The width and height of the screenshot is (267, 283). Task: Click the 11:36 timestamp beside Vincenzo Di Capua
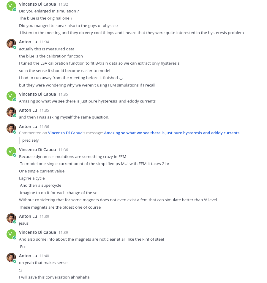pos(63,150)
